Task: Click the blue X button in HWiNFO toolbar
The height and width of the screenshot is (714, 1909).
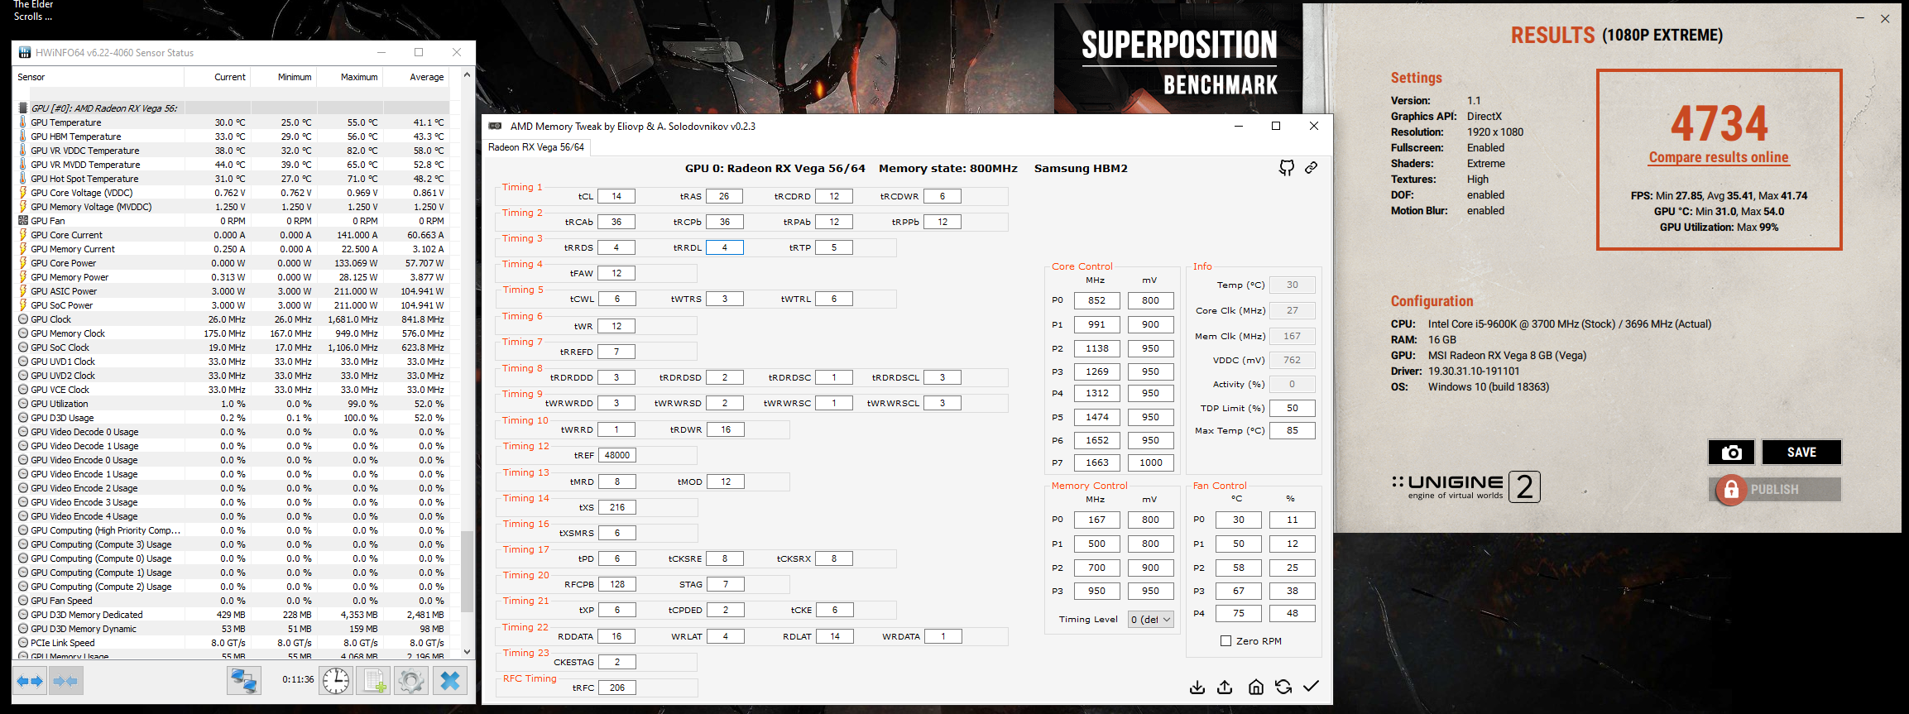Action: (450, 681)
